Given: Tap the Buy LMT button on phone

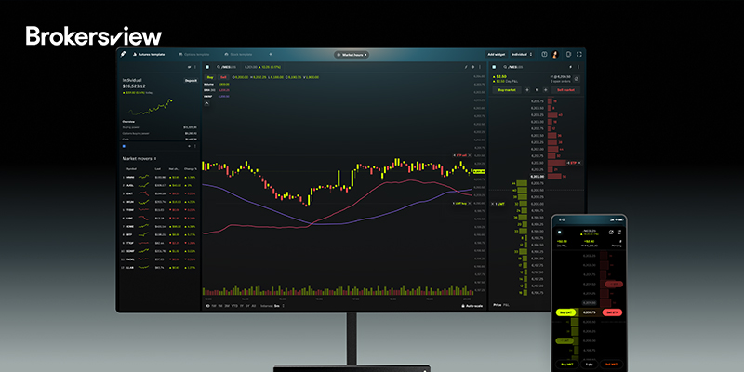Looking at the screenshot, I should pos(565,312).
